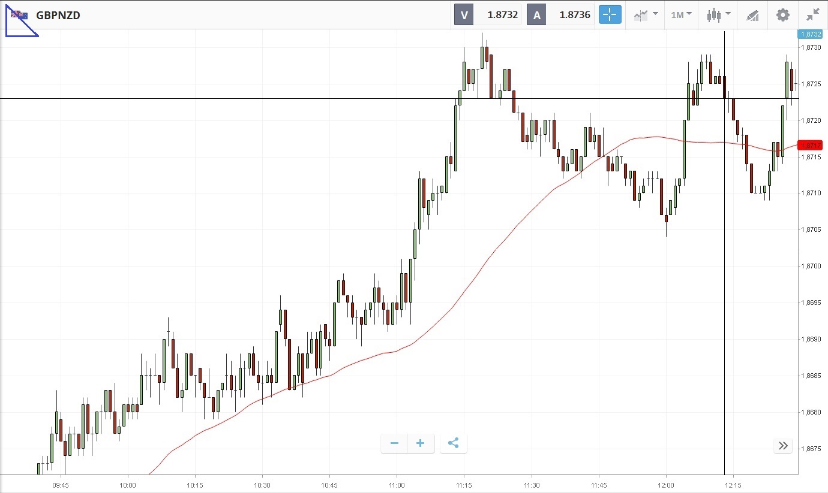Toggle the blue crosshair cursor tool

[x=610, y=15]
